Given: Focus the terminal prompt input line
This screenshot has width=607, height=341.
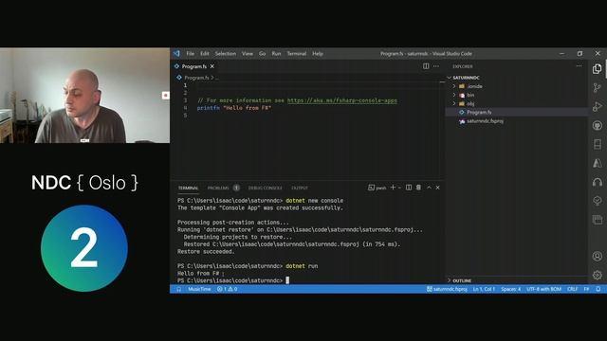Looking at the screenshot, I should point(233,280).
